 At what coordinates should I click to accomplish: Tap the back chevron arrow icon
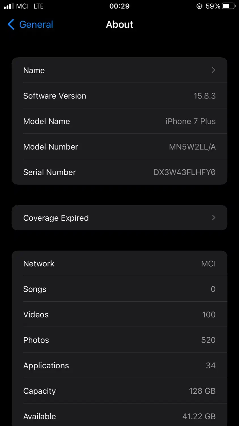click(x=11, y=24)
